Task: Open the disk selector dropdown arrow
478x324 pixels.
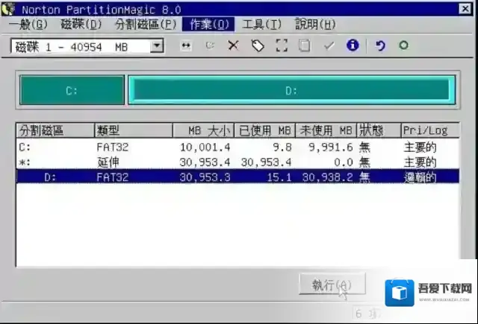Action: point(157,46)
